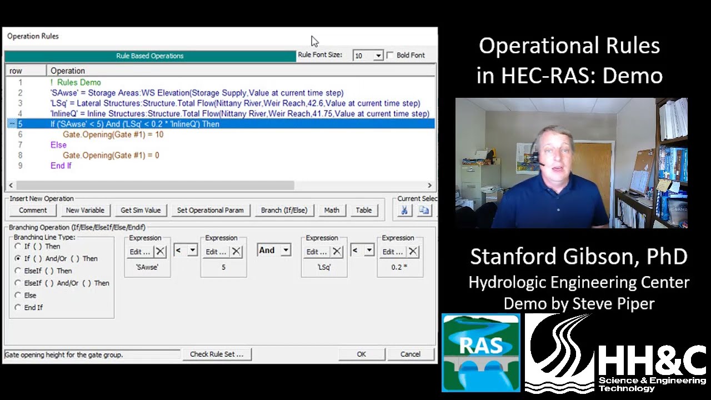Select row 8 Gate.Opening(Gate #1) = 0
Screen dimensions: 711x400
221,155
